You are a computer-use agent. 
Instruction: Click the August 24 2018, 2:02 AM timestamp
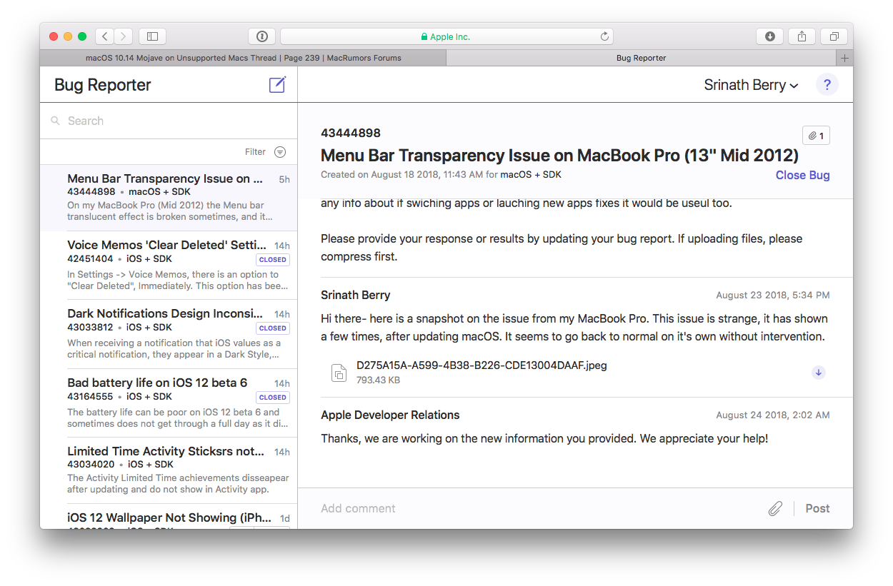[773, 415]
